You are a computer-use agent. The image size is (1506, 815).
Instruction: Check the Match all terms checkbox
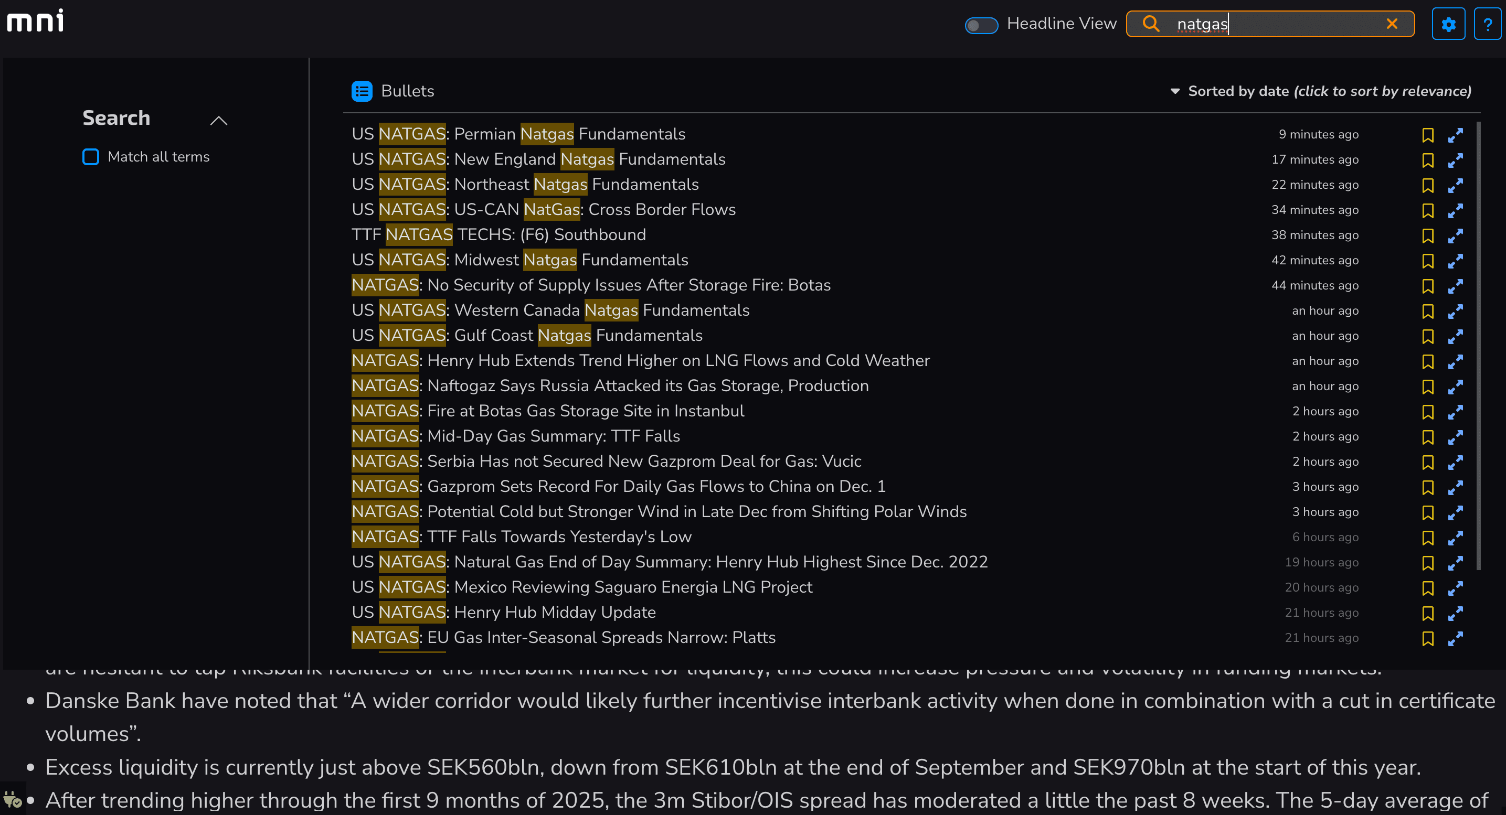pyautogui.click(x=91, y=157)
